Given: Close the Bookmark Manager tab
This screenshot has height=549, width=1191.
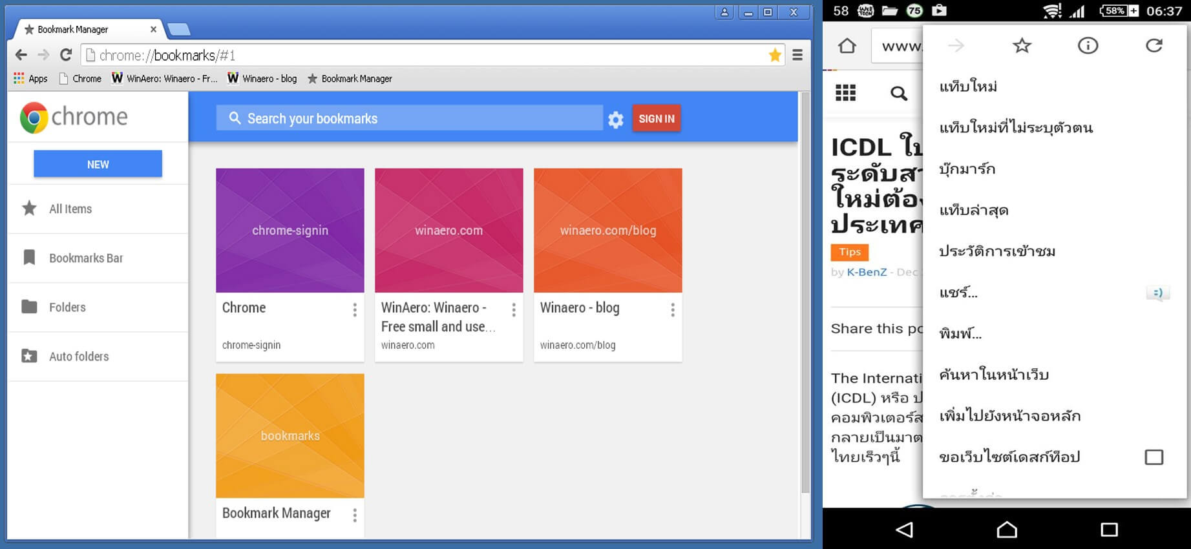Looking at the screenshot, I should (x=153, y=29).
